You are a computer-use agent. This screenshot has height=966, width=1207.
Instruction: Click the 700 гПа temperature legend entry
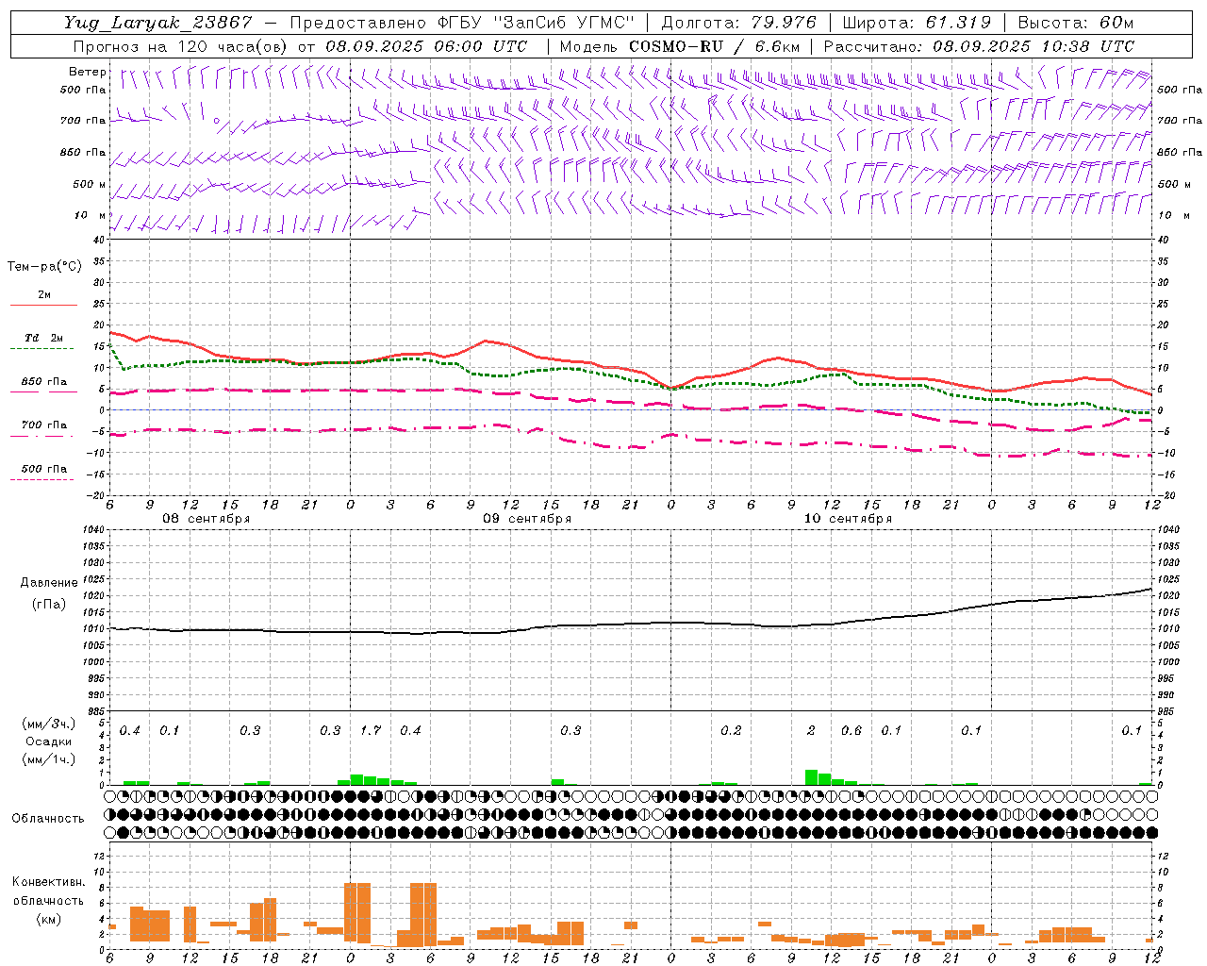coord(44,425)
